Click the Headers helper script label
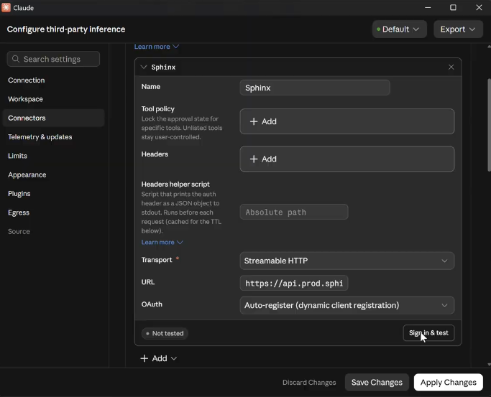 pyautogui.click(x=175, y=184)
